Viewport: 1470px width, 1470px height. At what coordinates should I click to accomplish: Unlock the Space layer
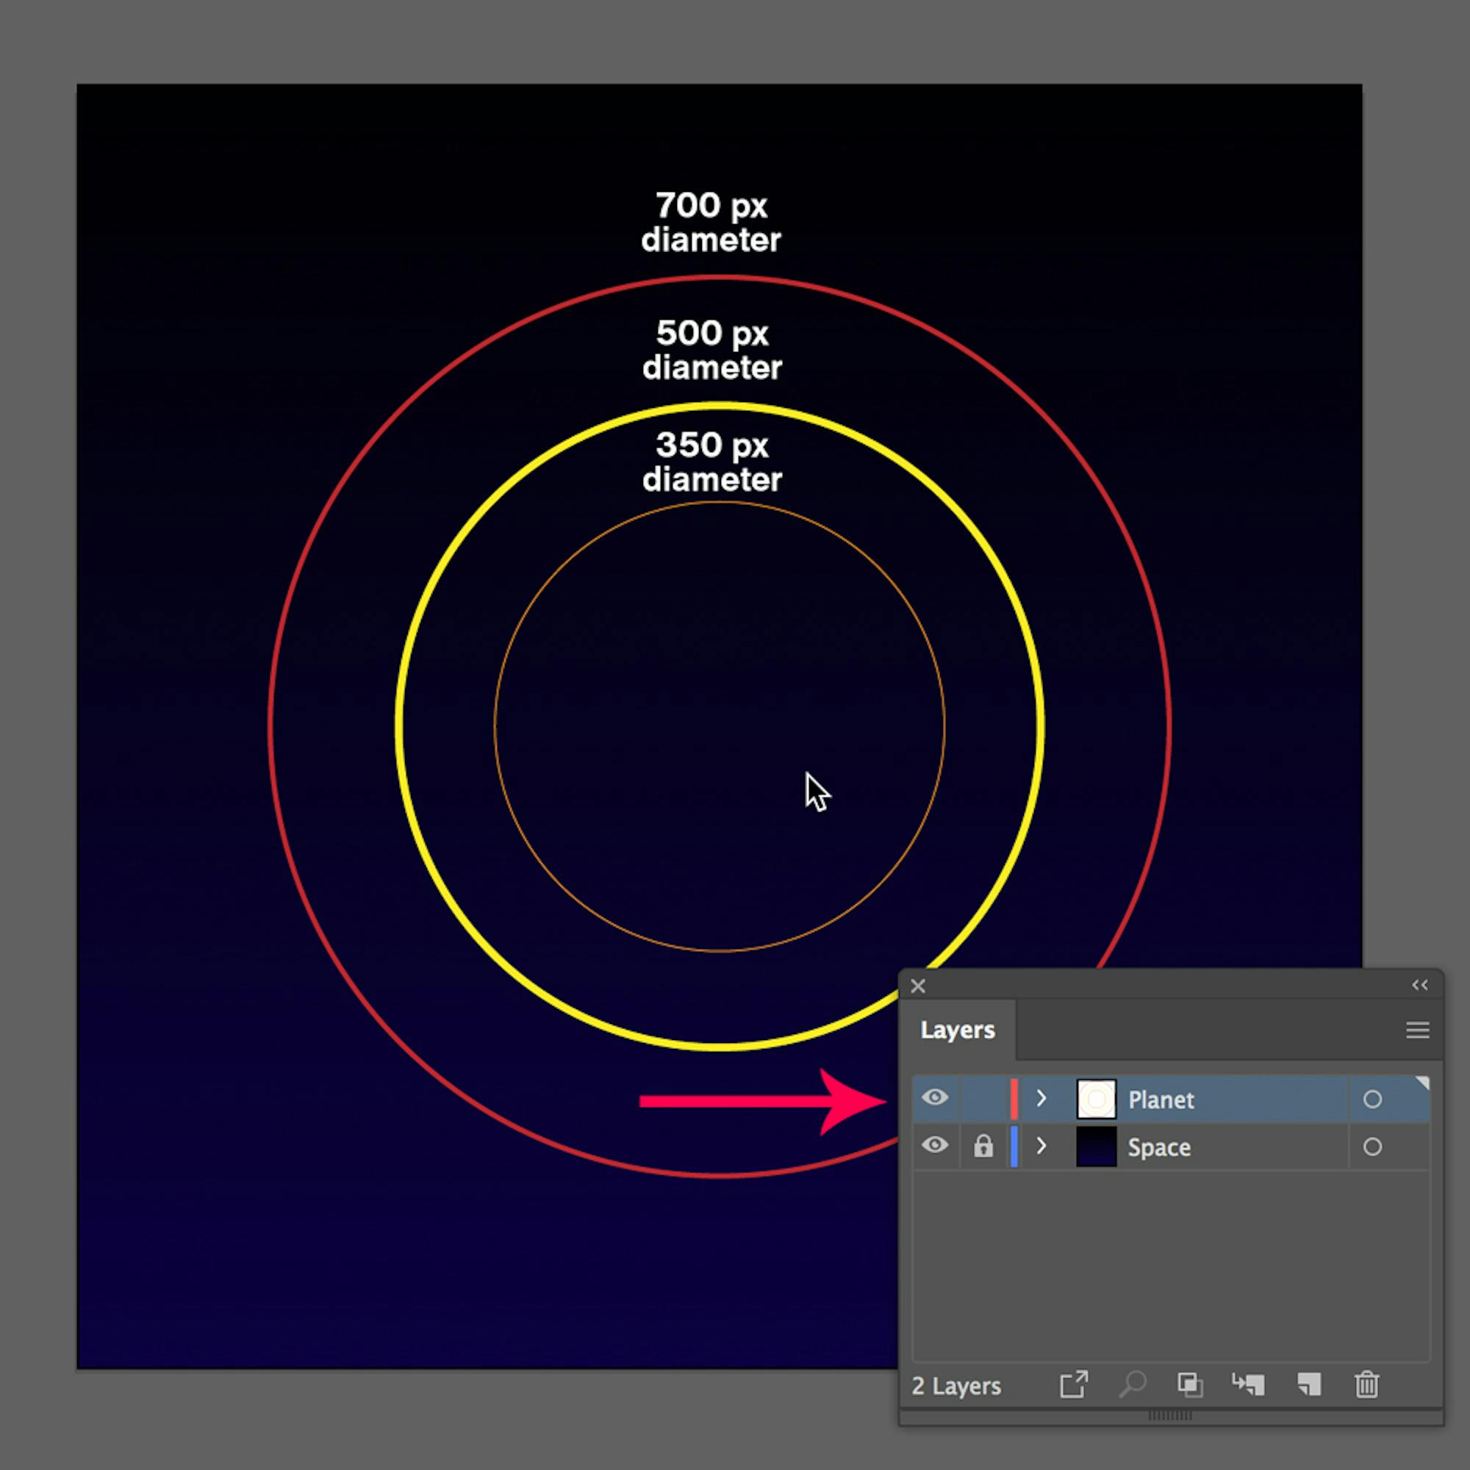[x=983, y=1146]
